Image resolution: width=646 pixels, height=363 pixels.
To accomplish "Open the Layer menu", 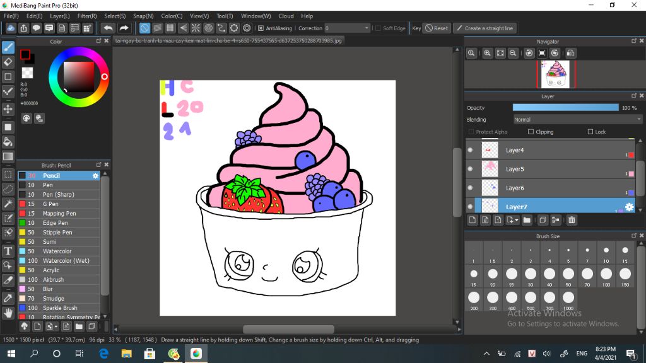I will 60,16.
